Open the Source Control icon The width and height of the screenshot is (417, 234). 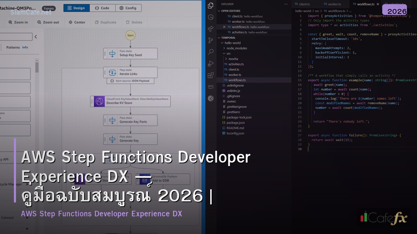coord(211,40)
